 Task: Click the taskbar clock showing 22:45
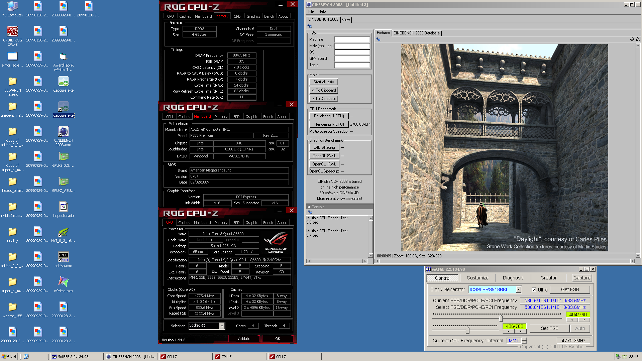click(633, 357)
